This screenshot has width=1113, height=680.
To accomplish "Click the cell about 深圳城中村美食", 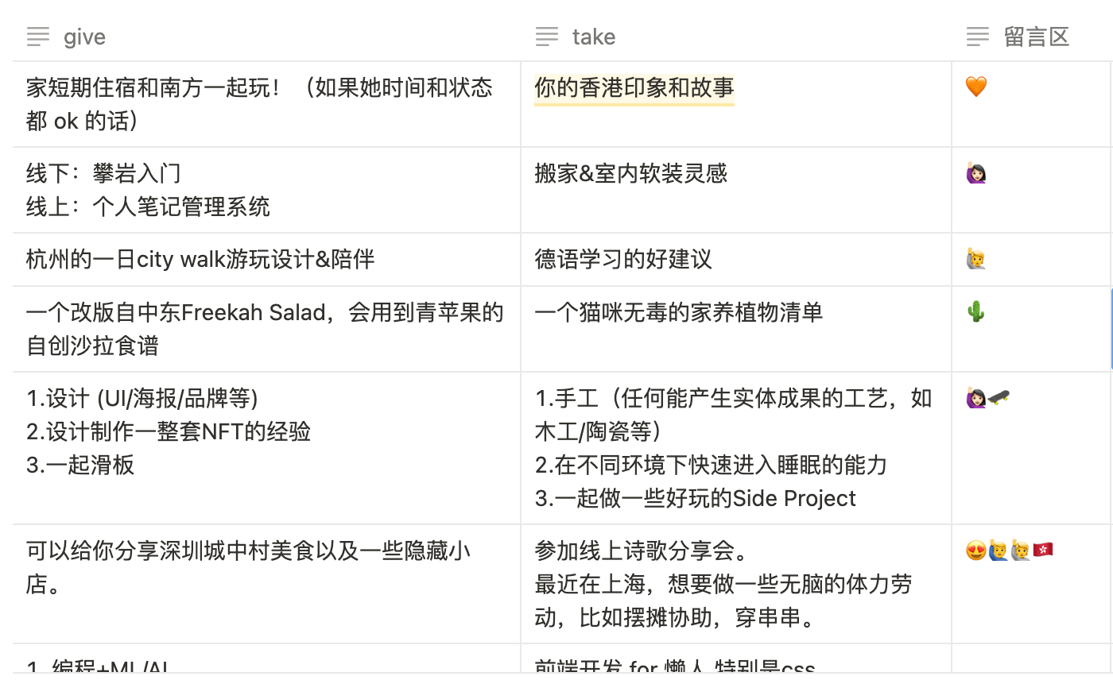I will pos(267,584).
